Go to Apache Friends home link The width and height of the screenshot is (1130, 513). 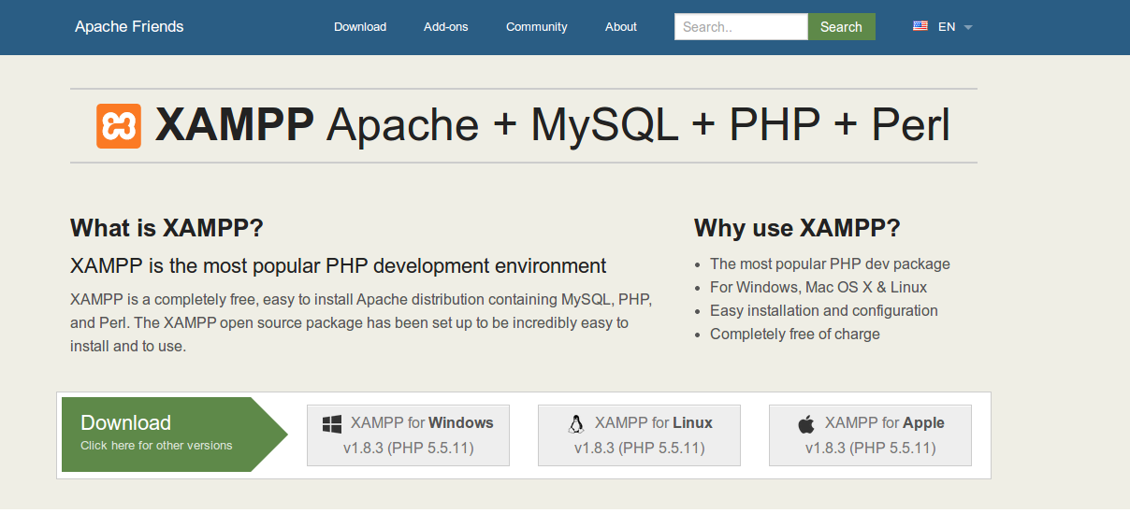coord(129,26)
